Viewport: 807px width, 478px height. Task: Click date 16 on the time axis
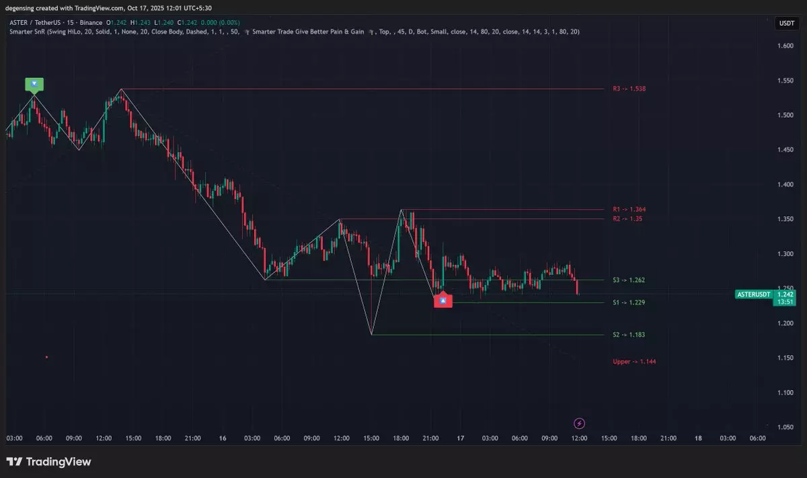223,438
